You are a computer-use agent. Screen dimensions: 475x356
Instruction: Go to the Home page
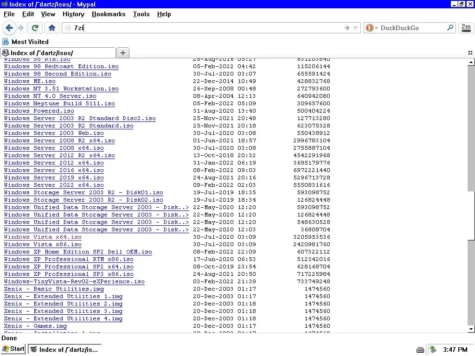coord(52,28)
